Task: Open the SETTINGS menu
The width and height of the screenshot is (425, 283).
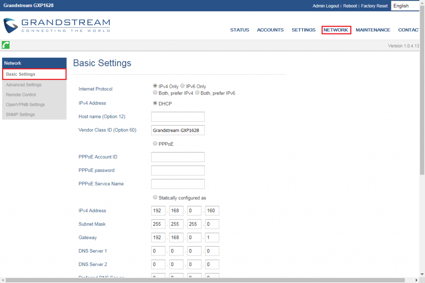Action: 303,30
